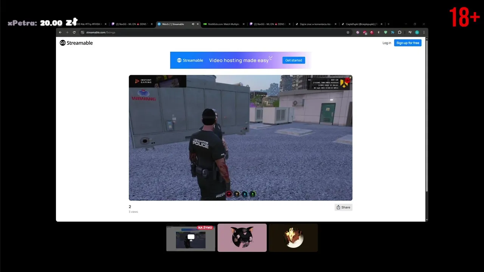Screen dimensions: 484x272
Task: Click Get started in the banner
Action: (294, 60)
